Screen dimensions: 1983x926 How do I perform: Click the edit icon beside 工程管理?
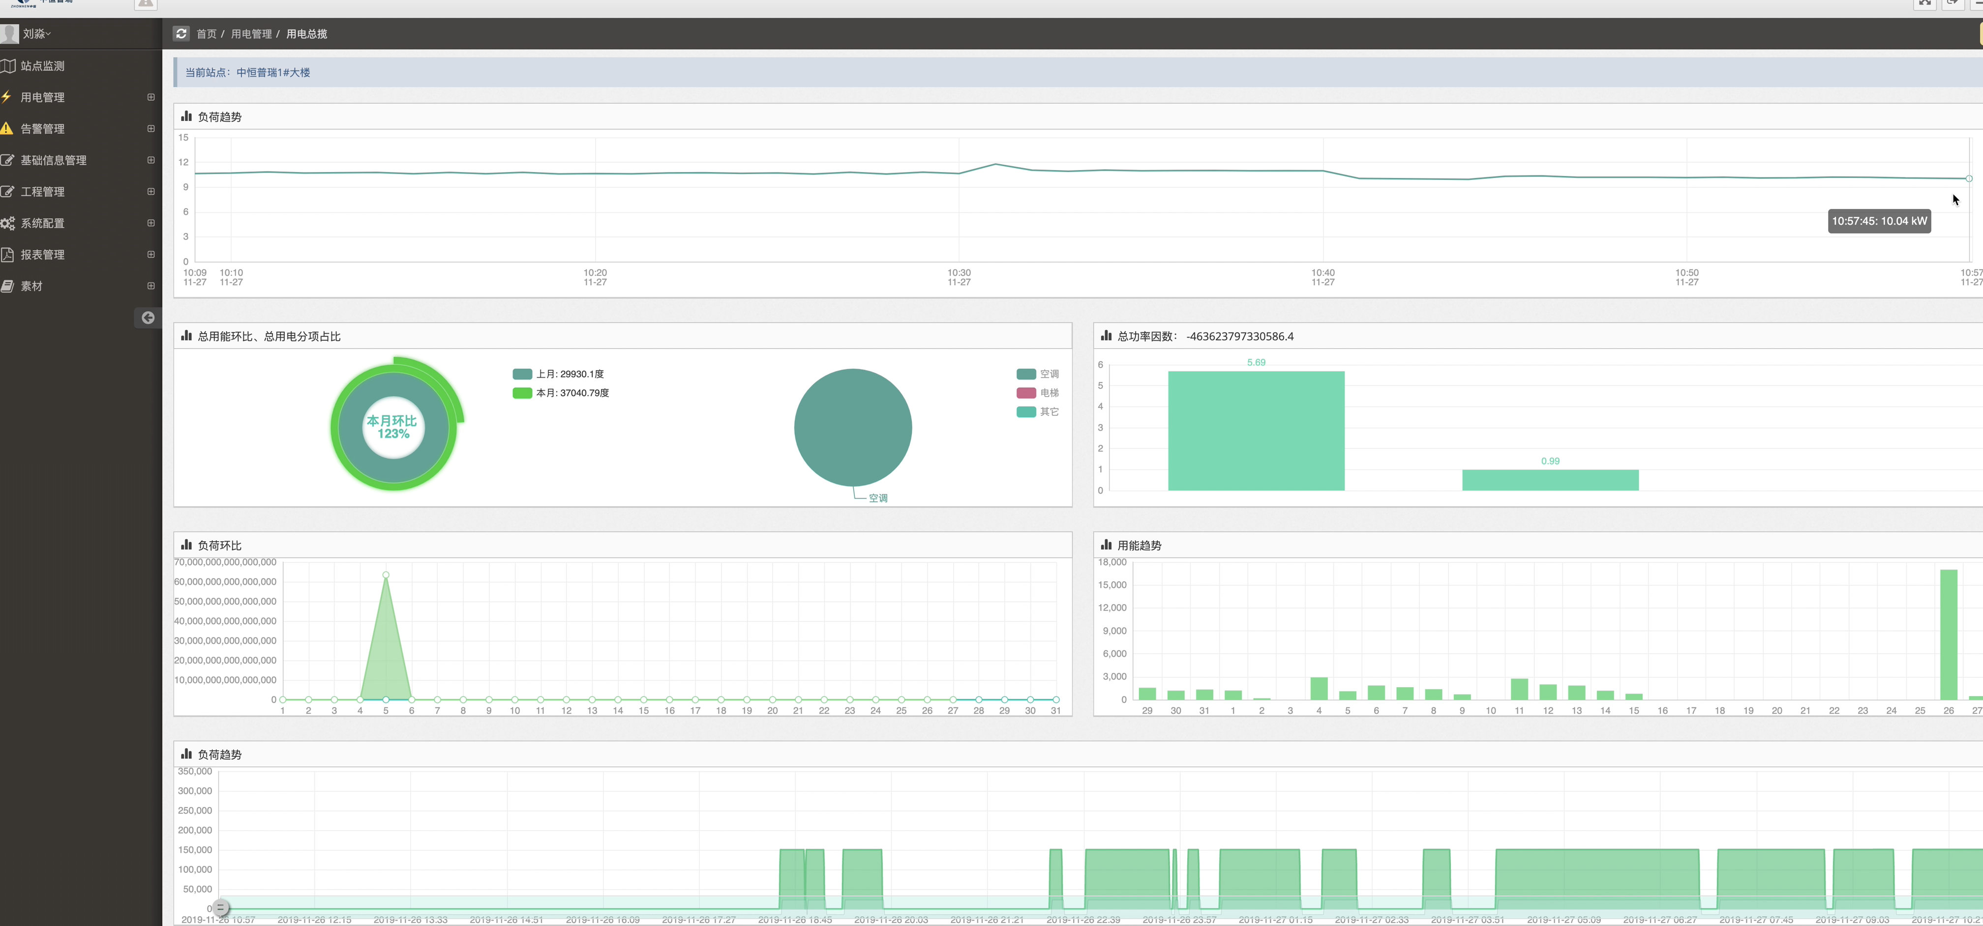point(8,192)
